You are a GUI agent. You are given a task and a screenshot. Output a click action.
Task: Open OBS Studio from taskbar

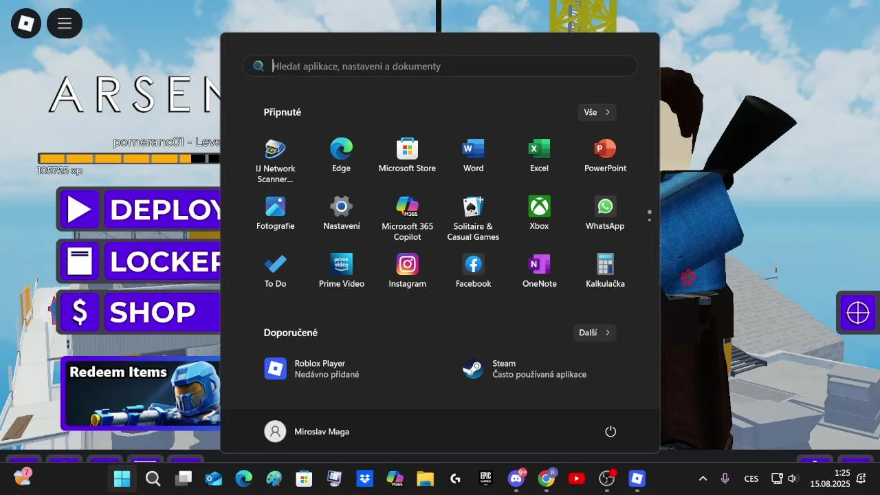click(606, 478)
